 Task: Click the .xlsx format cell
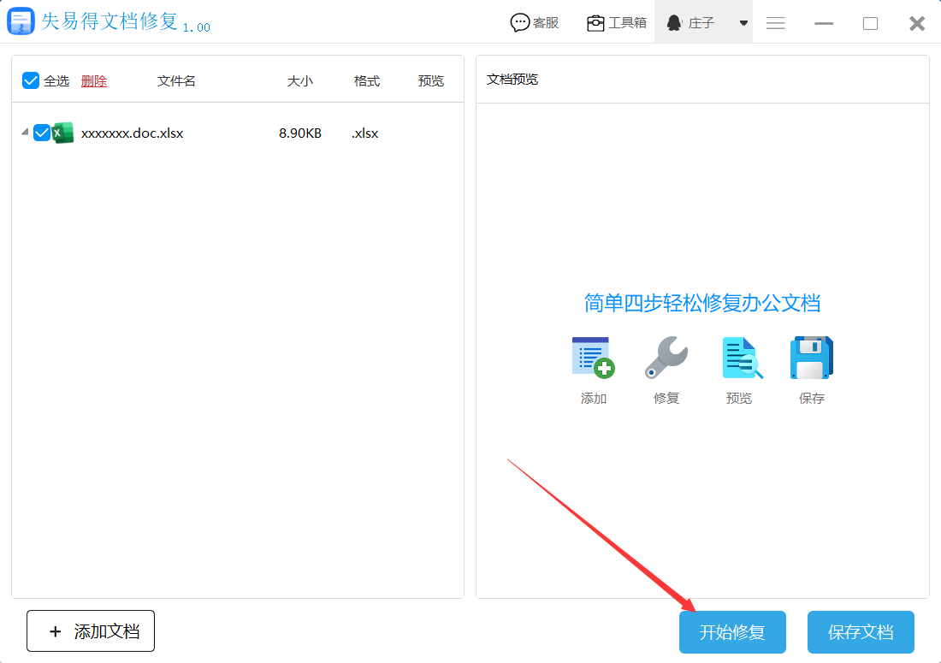point(365,133)
